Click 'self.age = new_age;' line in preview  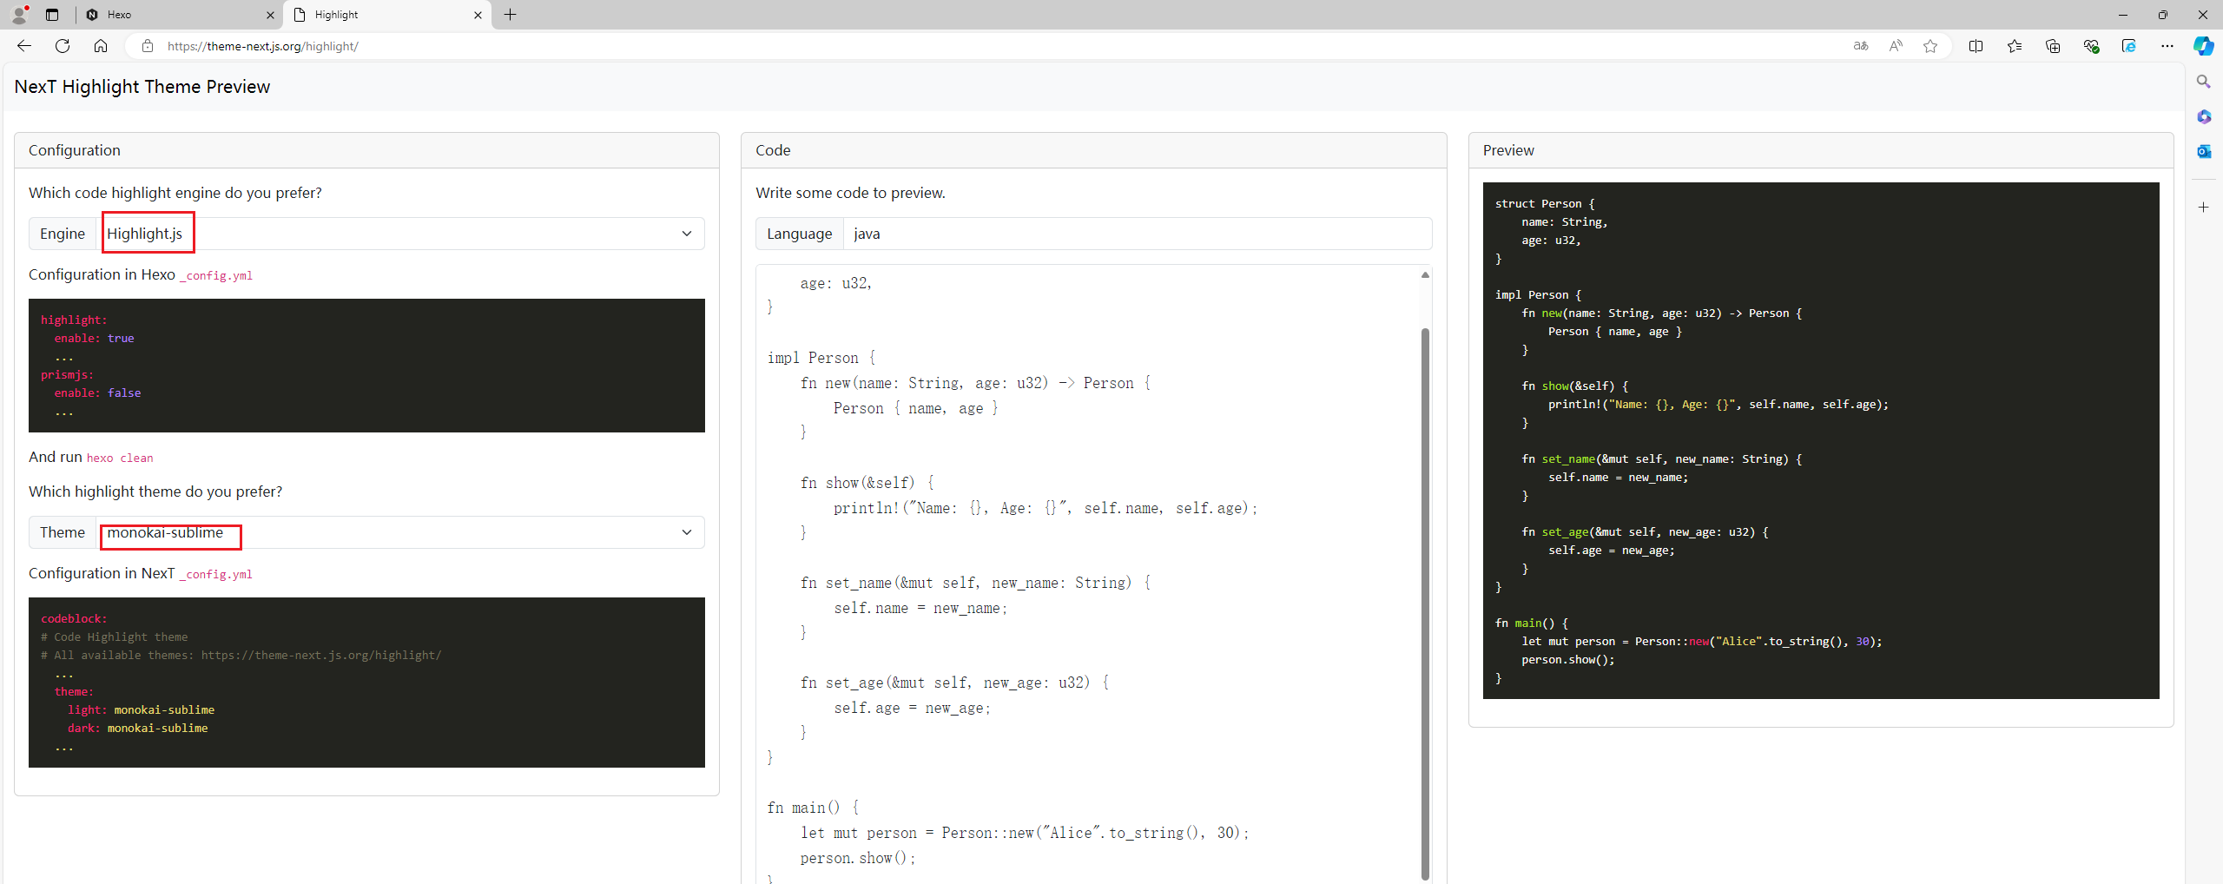pos(1612,550)
